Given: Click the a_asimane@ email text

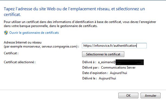Looking at the screenshot, I should point(107,62).
